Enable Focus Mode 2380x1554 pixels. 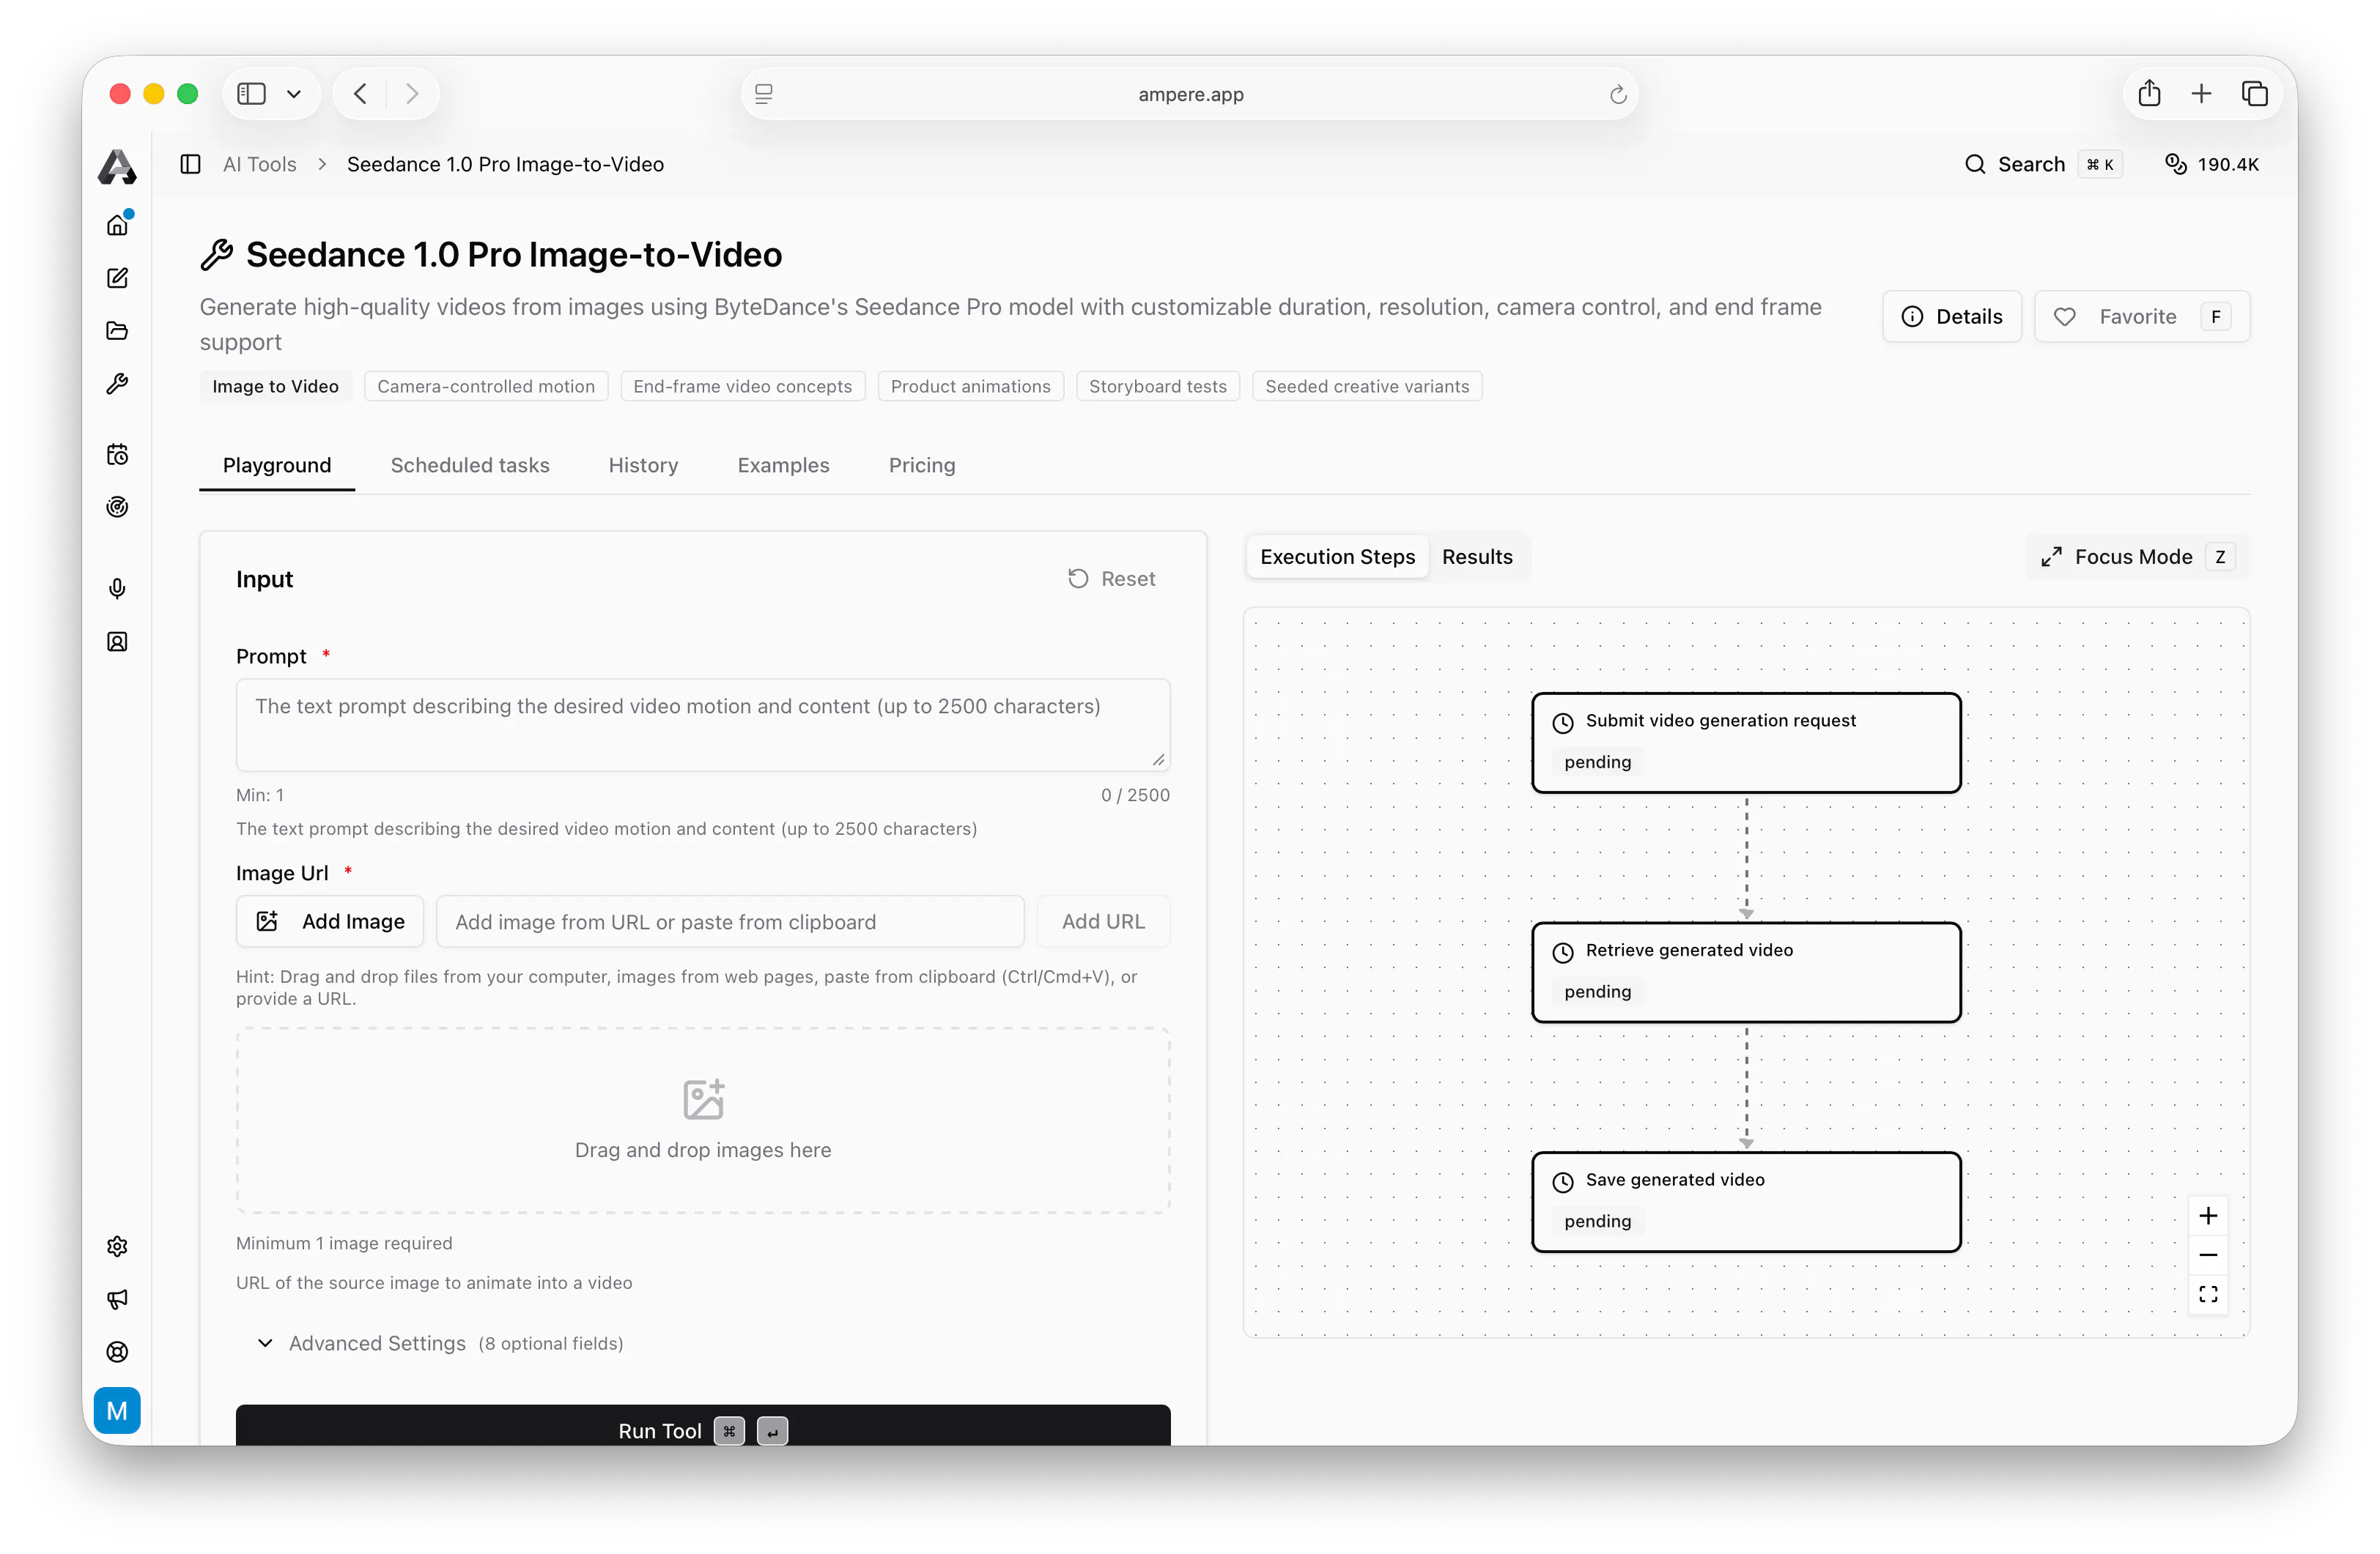tap(2138, 557)
